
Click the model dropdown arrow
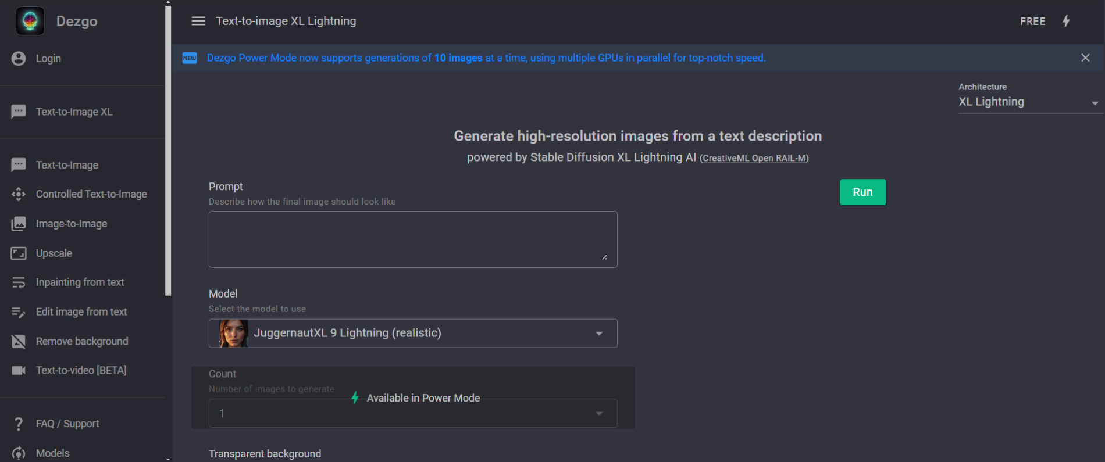(599, 334)
